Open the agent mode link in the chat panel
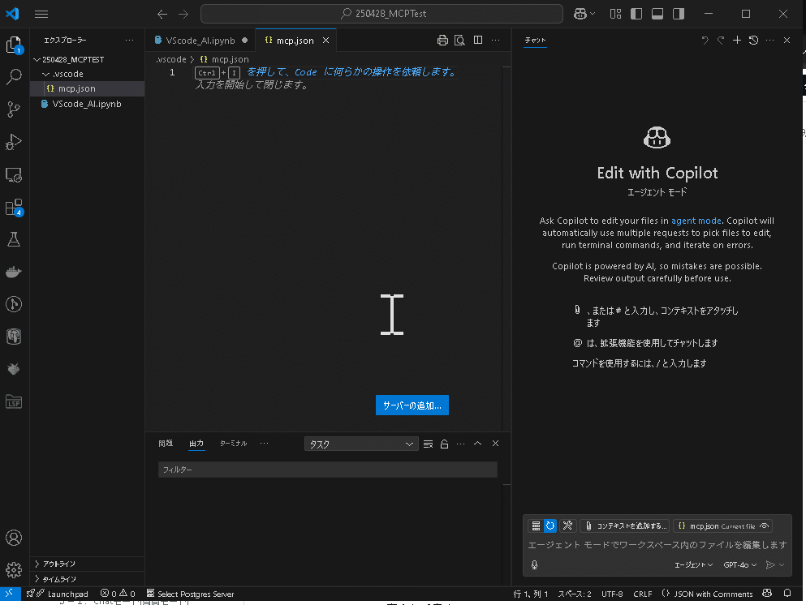 pyautogui.click(x=696, y=220)
